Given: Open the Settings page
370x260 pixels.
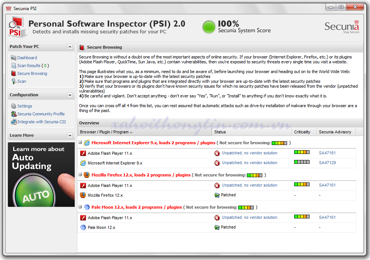Looking at the screenshot, I should pyautogui.click(x=25, y=106).
